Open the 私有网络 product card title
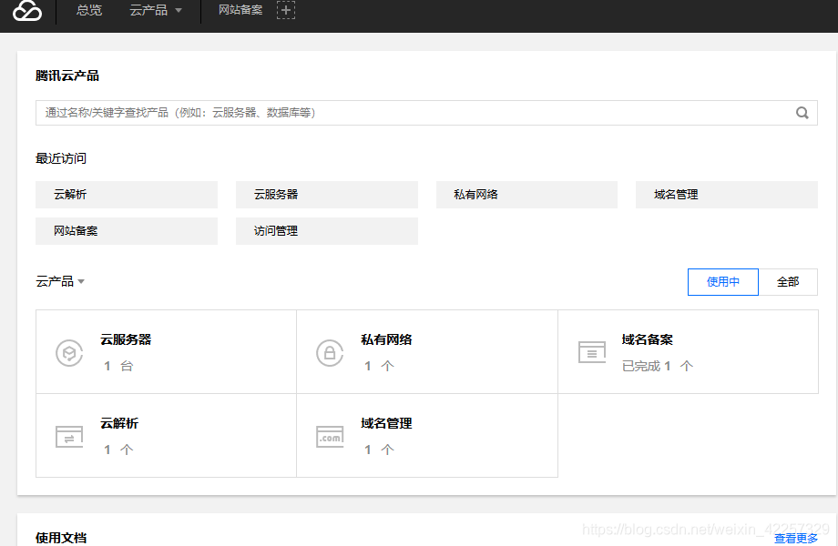Image resolution: width=838 pixels, height=546 pixels. point(386,339)
